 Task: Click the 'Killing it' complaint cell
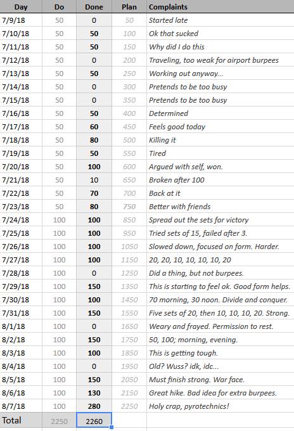click(220, 140)
